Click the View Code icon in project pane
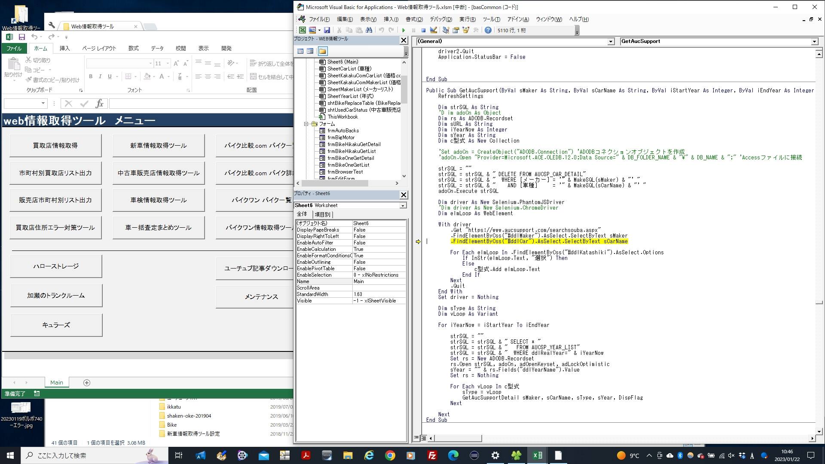Image resolution: width=825 pixels, height=464 pixels. [300, 51]
